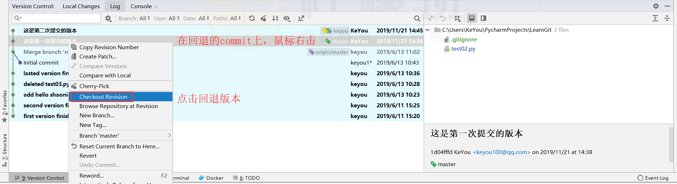Click Collapse All icon in changes pane

[x=667, y=18]
